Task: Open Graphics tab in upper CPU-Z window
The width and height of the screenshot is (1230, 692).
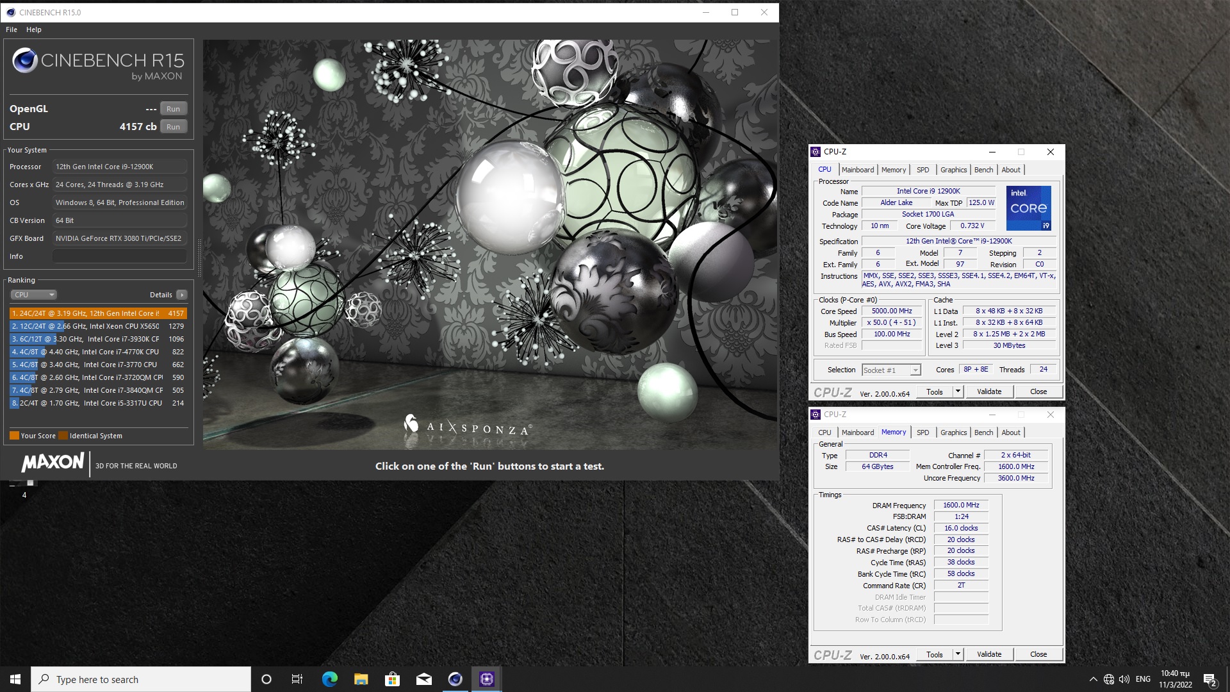Action: click(953, 170)
